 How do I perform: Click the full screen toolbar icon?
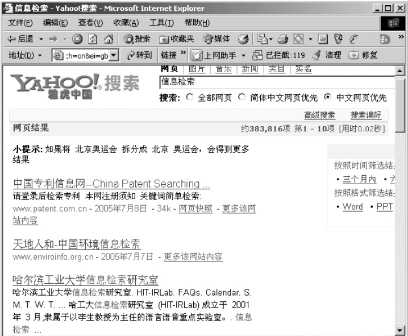tap(298, 39)
